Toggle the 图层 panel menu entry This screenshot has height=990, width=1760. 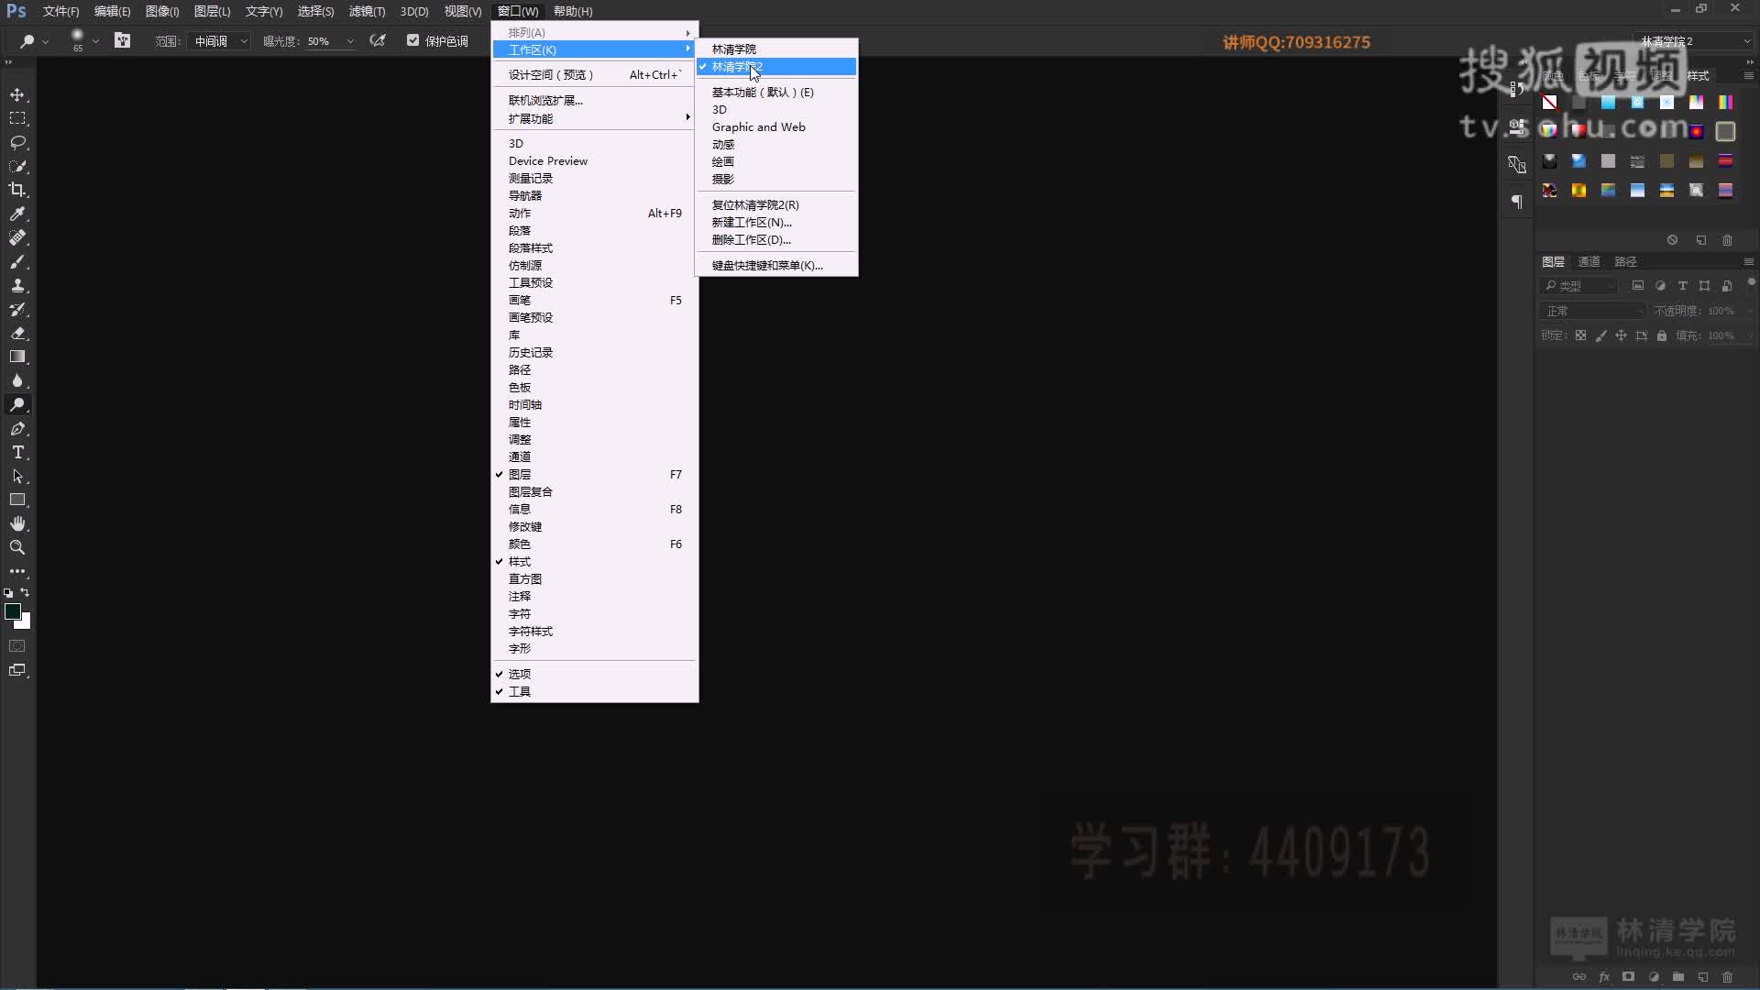pyautogui.click(x=520, y=474)
